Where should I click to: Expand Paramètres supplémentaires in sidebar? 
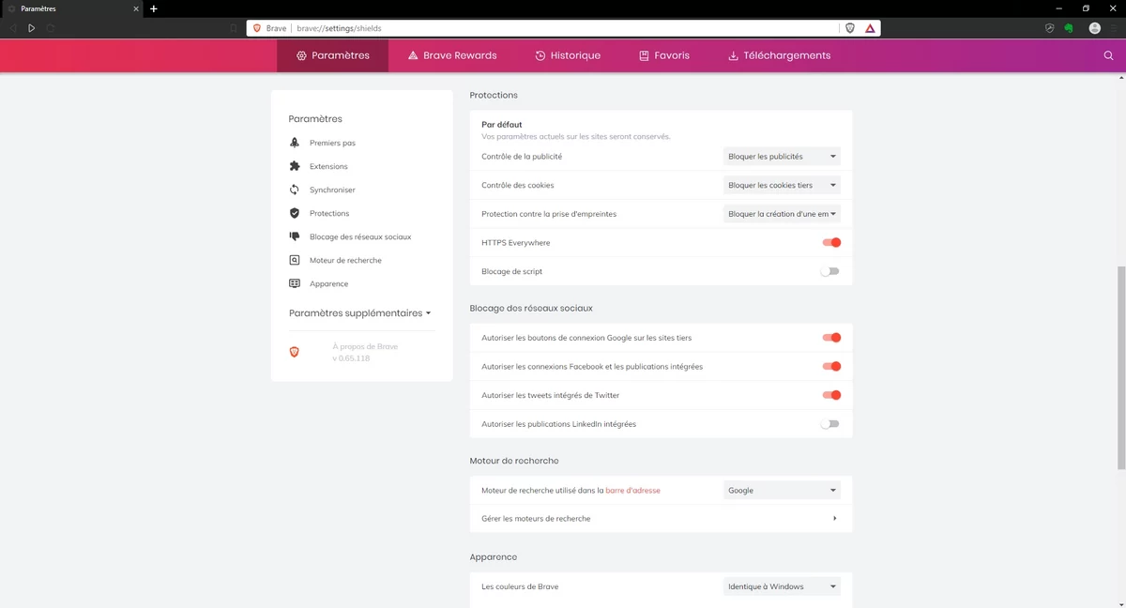(360, 313)
